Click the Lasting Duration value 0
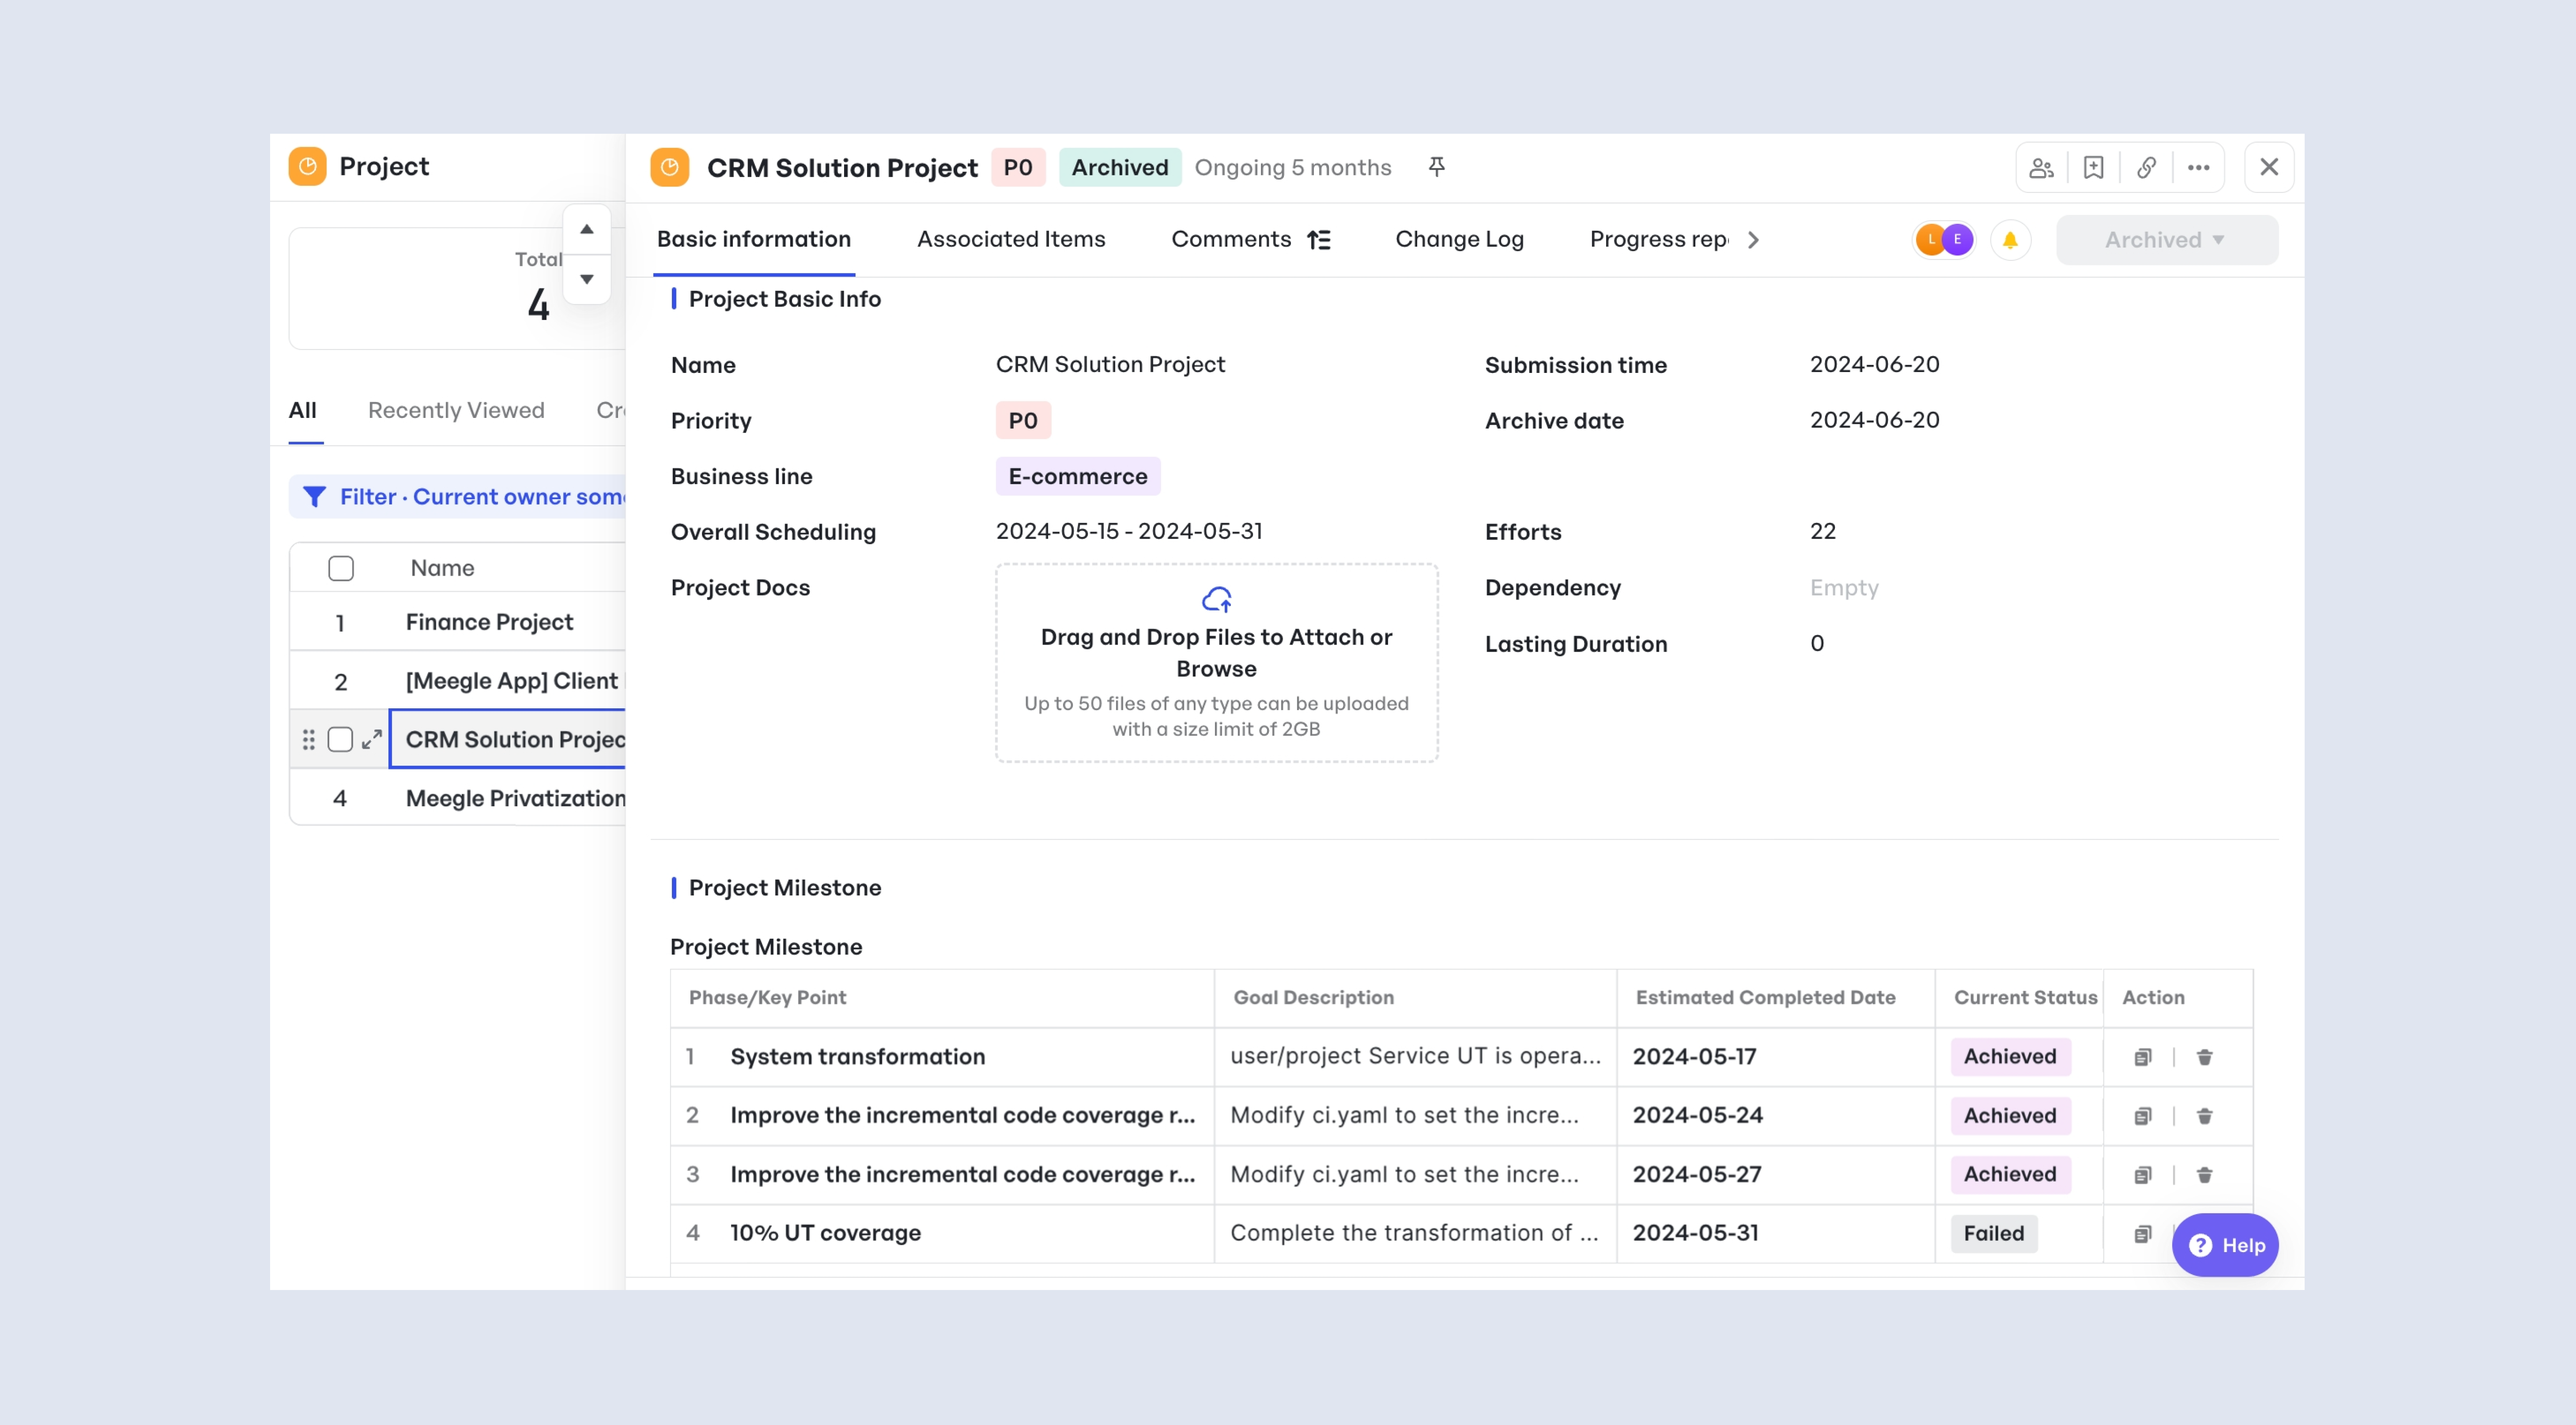2576x1425 pixels. pos(1816,644)
